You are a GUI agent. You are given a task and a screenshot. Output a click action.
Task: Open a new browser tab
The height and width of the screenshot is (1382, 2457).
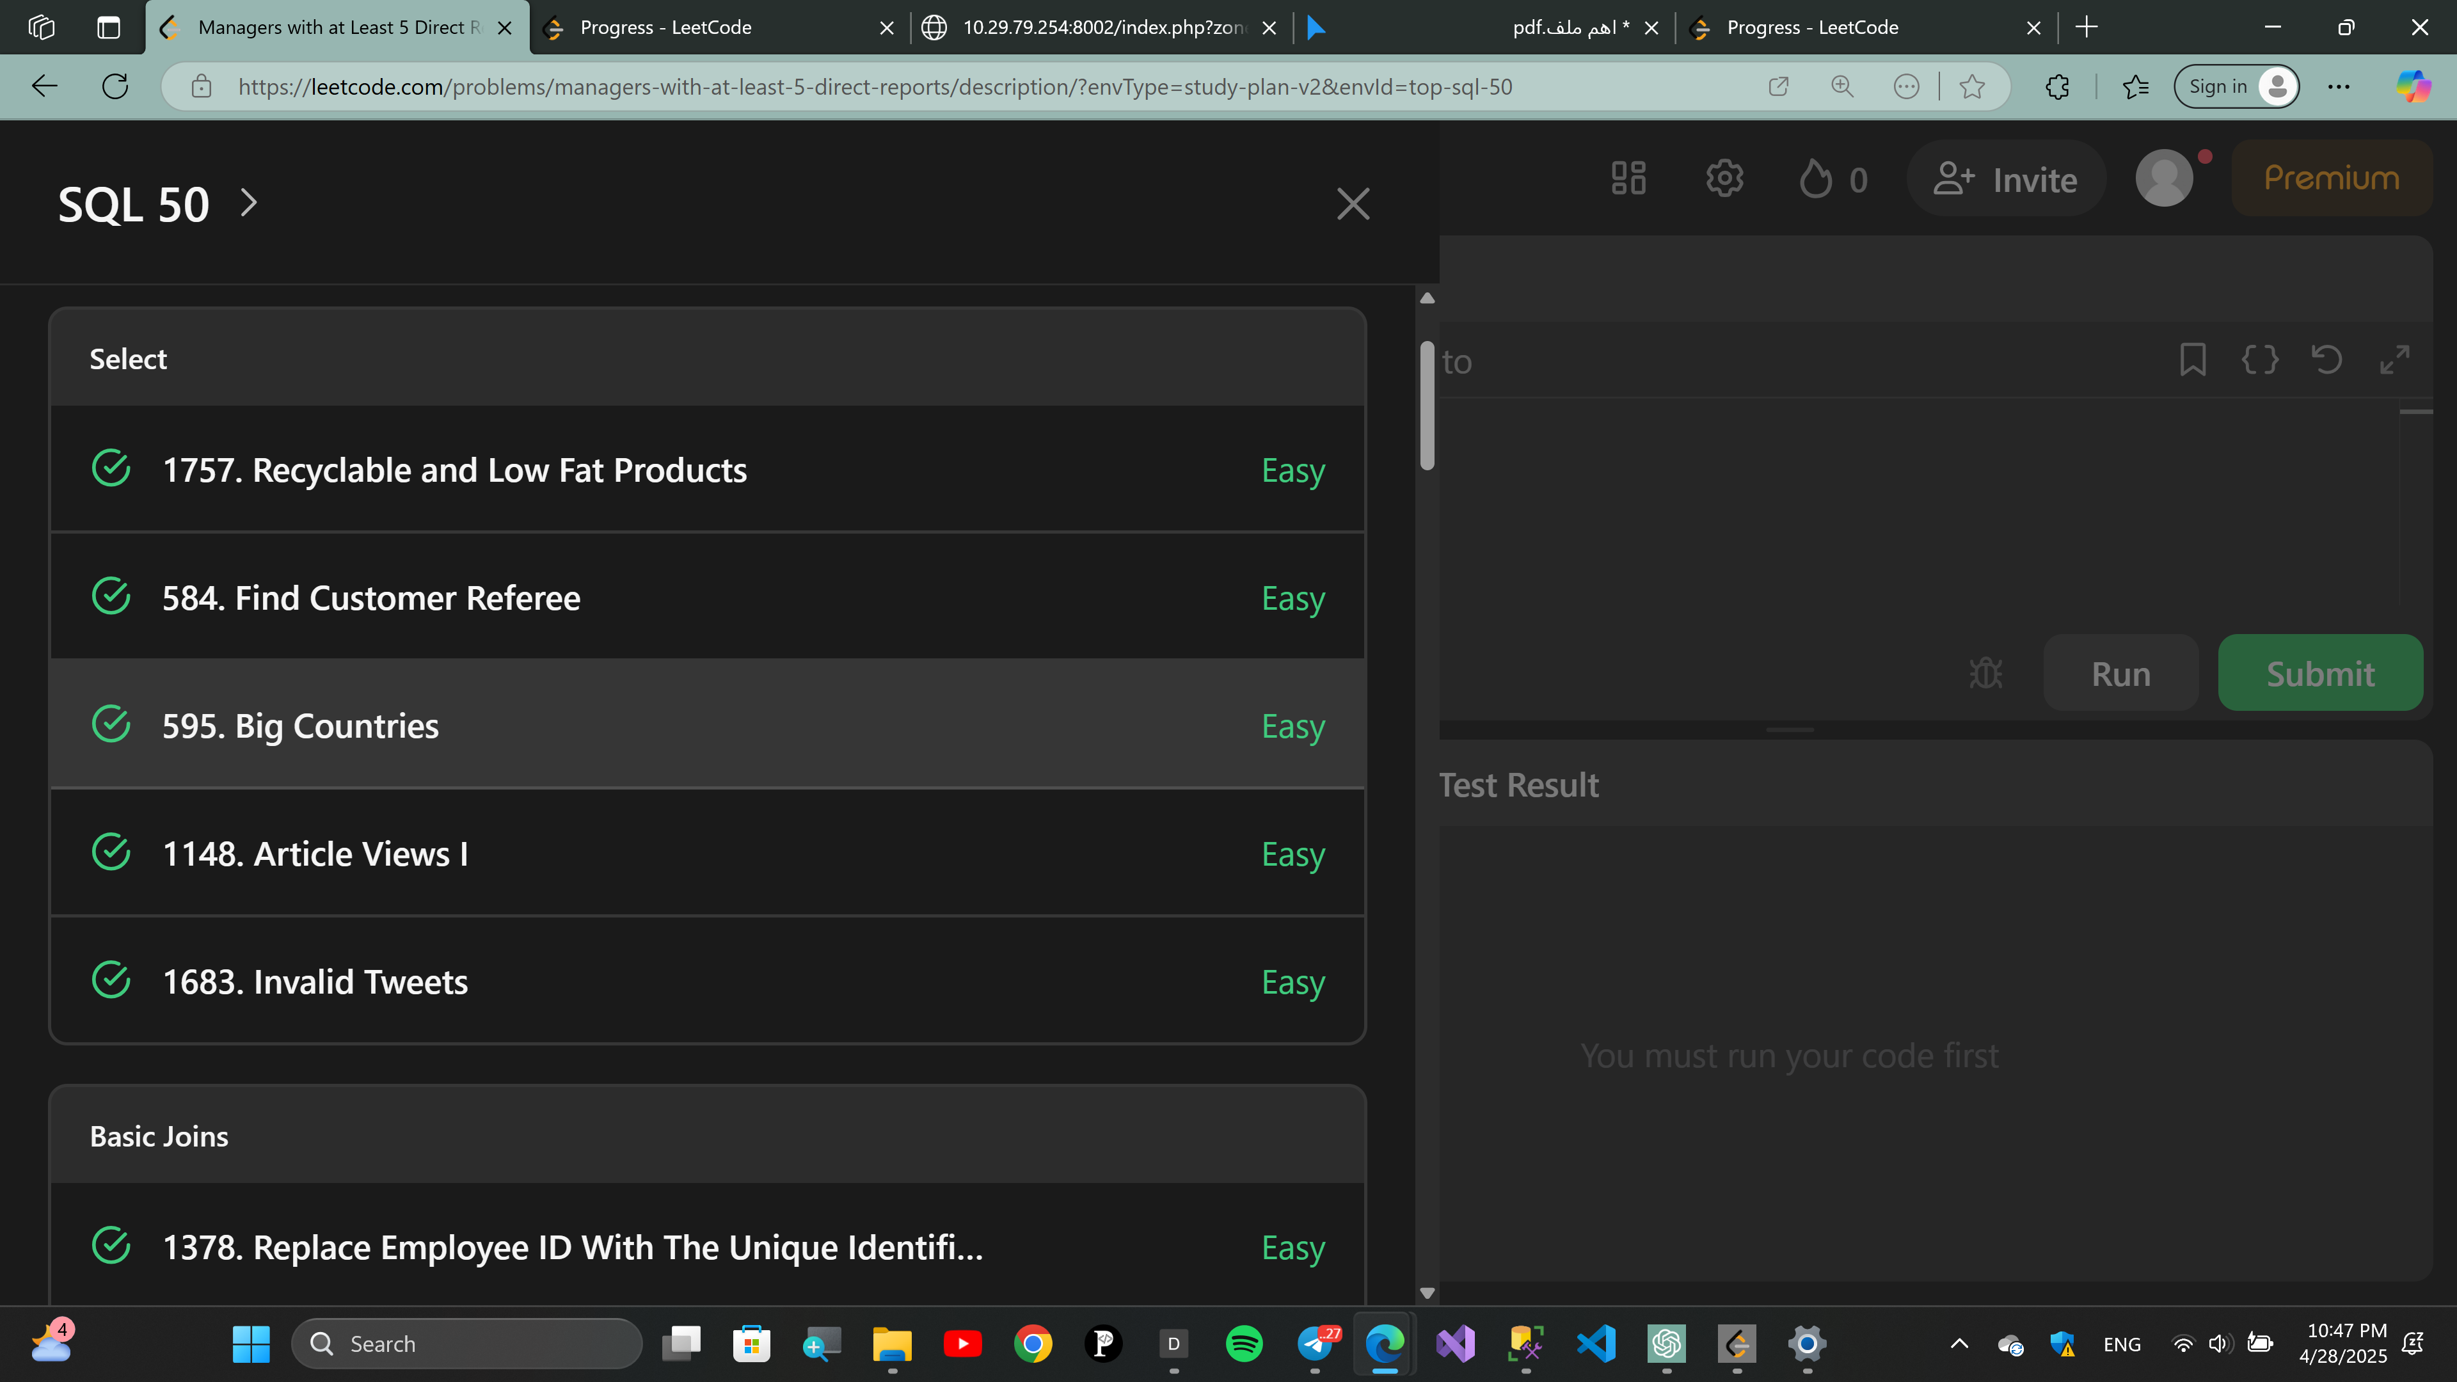click(2087, 28)
